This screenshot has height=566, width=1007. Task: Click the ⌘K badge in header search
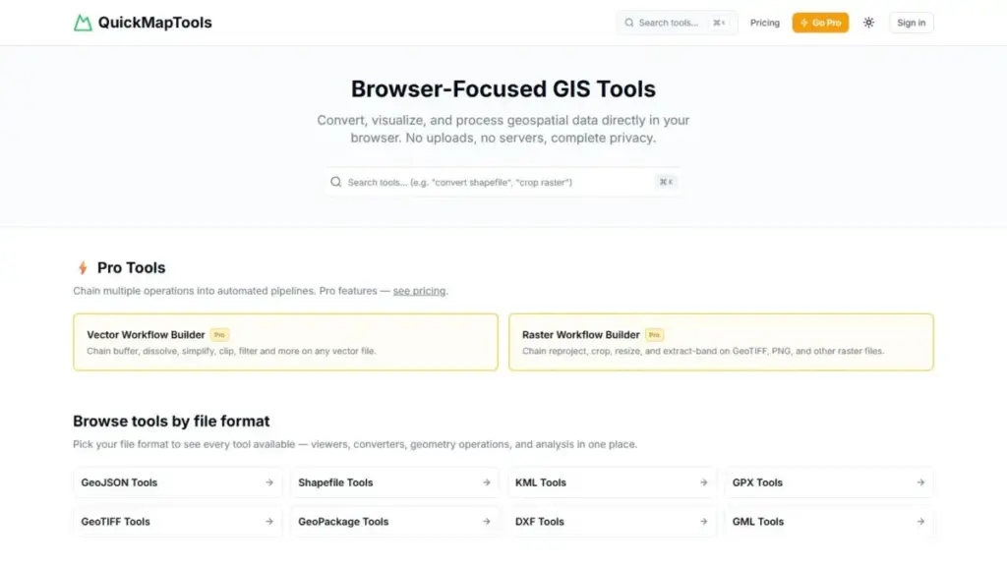[719, 23]
